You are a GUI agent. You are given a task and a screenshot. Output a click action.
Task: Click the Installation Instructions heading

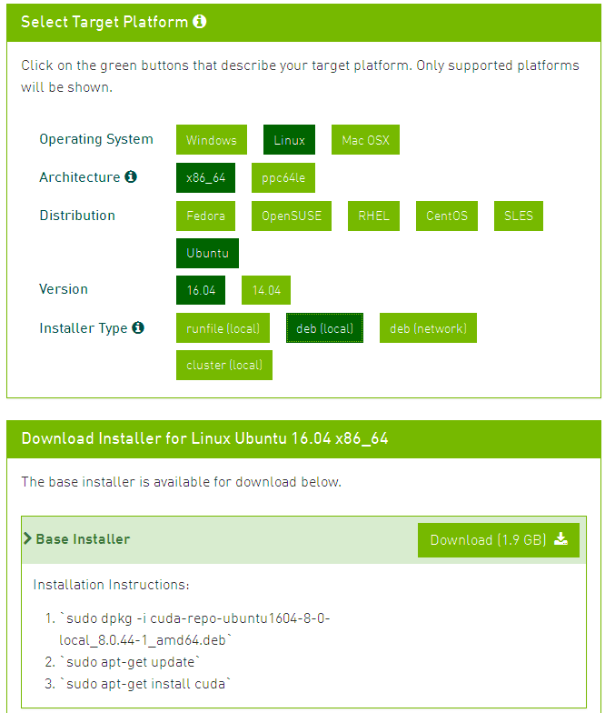click(111, 585)
